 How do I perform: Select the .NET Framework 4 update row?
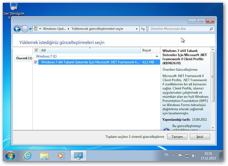pos(99,62)
